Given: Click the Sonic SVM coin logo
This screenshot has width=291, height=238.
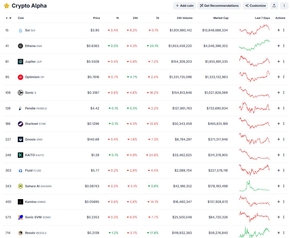Looking at the screenshot, I should pos(20,217).
